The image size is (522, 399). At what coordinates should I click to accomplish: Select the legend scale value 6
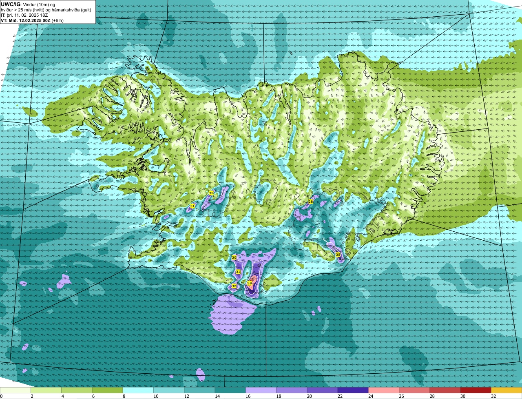point(93,396)
